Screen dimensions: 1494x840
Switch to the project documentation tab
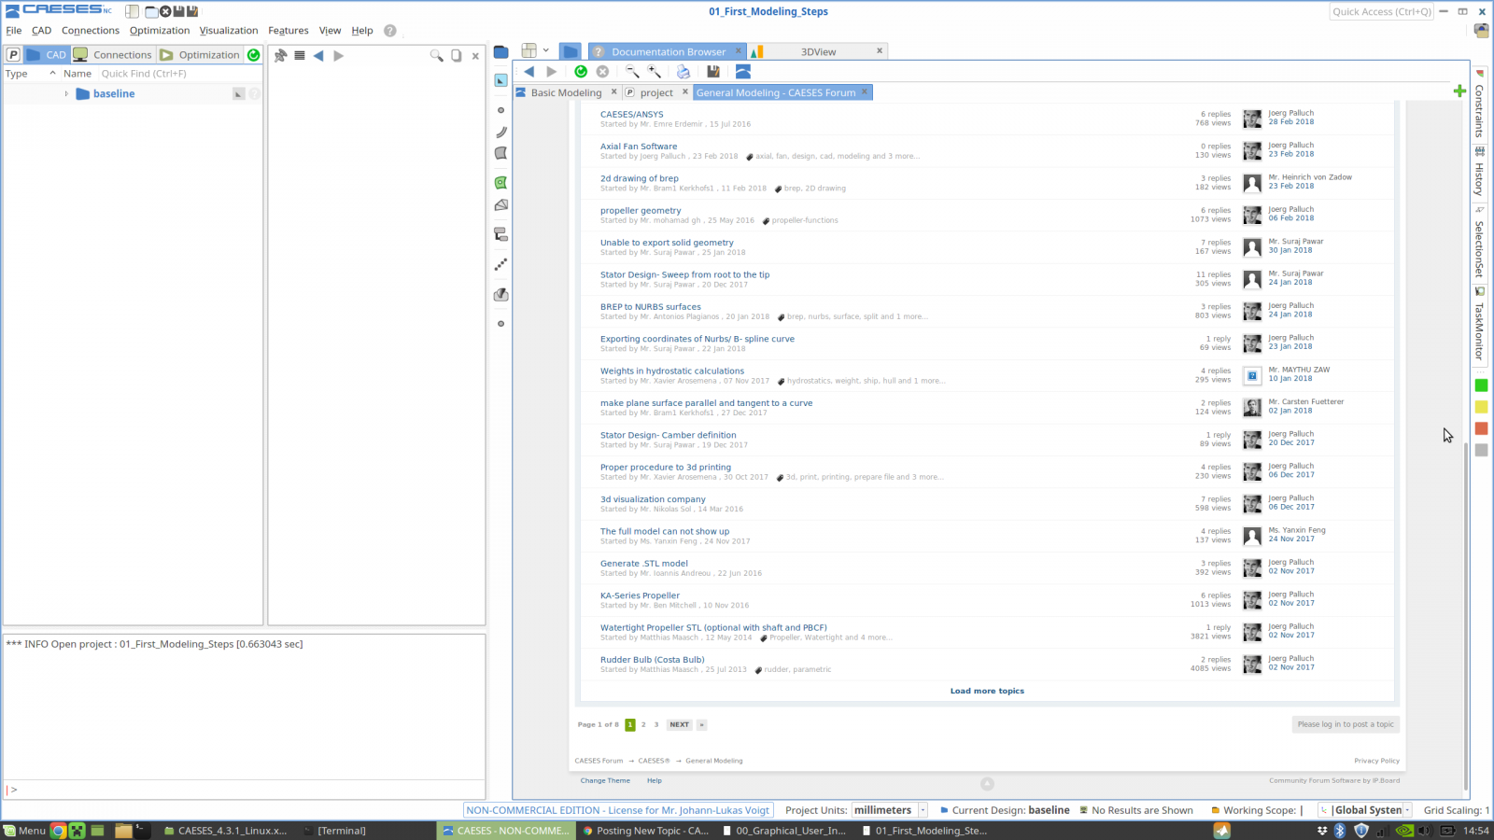click(656, 92)
